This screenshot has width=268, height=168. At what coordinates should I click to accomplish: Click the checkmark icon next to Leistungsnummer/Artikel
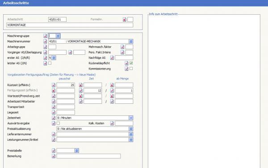[54, 139]
